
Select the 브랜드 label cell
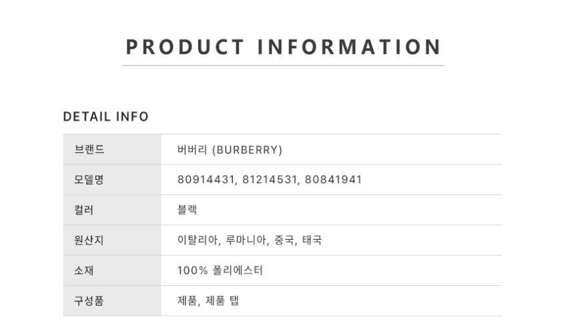click(x=112, y=149)
